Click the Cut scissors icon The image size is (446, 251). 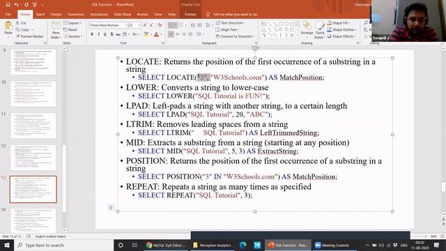pos(17,23)
